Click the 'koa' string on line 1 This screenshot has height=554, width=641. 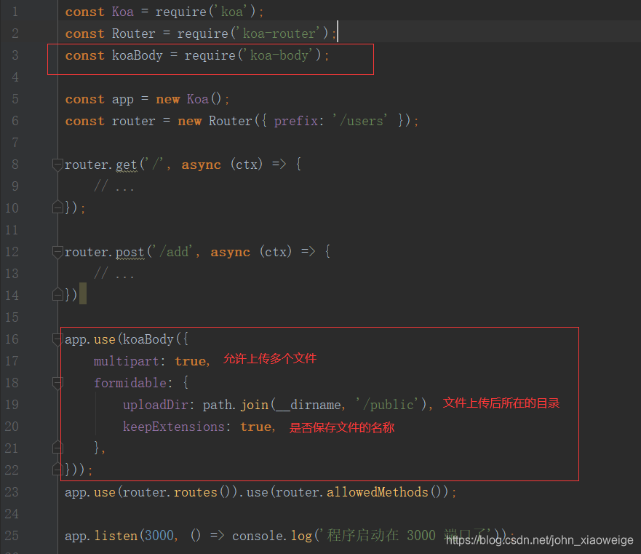pyautogui.click(x=232, y=12)
